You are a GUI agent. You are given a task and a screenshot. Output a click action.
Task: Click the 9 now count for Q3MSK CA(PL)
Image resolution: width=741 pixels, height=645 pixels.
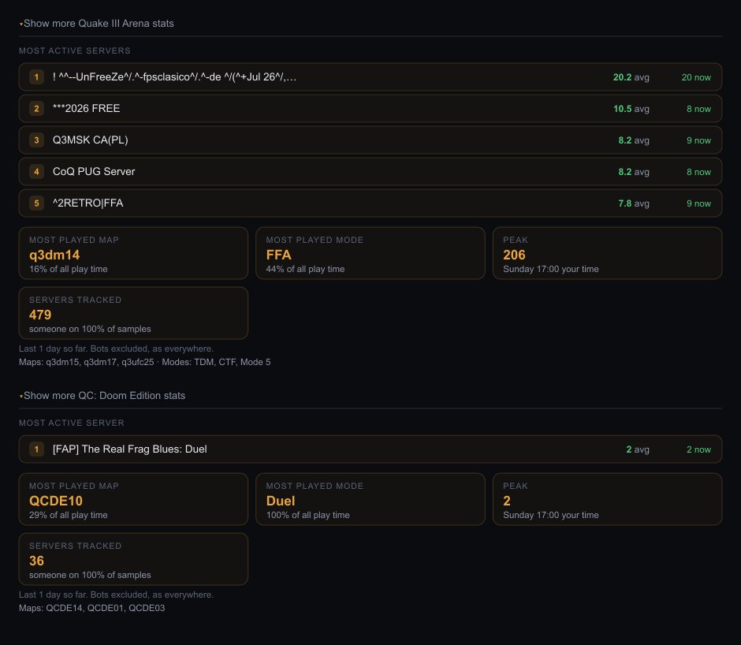pyautogui.click(x=698, y=140)
